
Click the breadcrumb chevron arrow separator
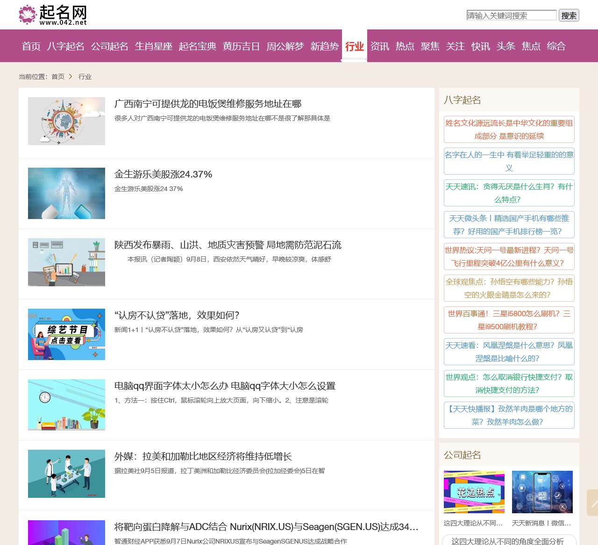click(x=71, y=77)
